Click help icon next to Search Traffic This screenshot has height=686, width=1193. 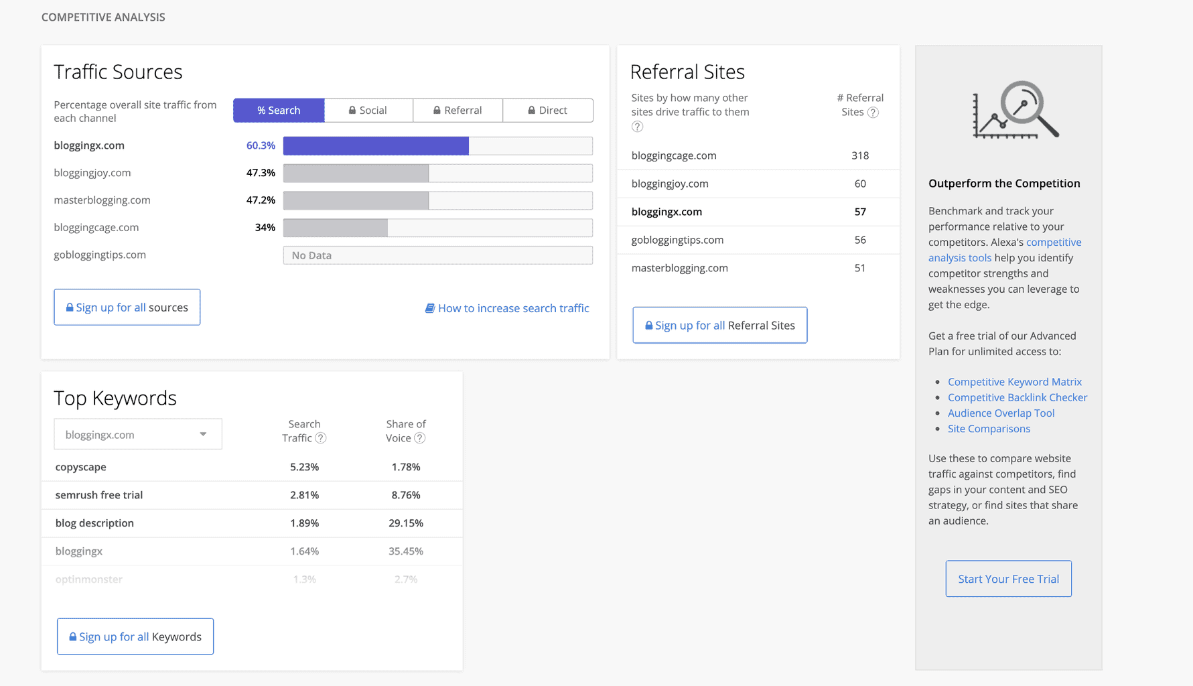tap(321, 438)
